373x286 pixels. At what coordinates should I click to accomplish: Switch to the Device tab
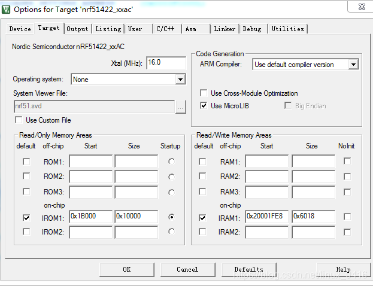[20, 29]
